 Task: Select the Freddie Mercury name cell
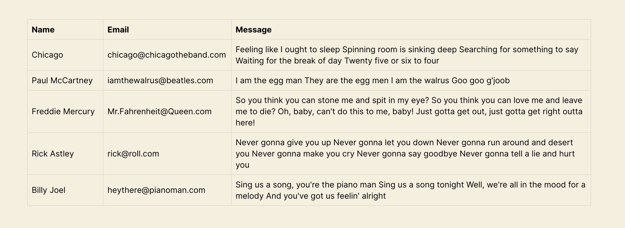[63, 112]
